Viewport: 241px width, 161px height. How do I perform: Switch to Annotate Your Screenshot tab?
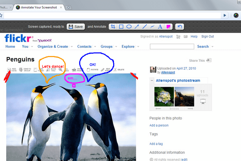39,7
